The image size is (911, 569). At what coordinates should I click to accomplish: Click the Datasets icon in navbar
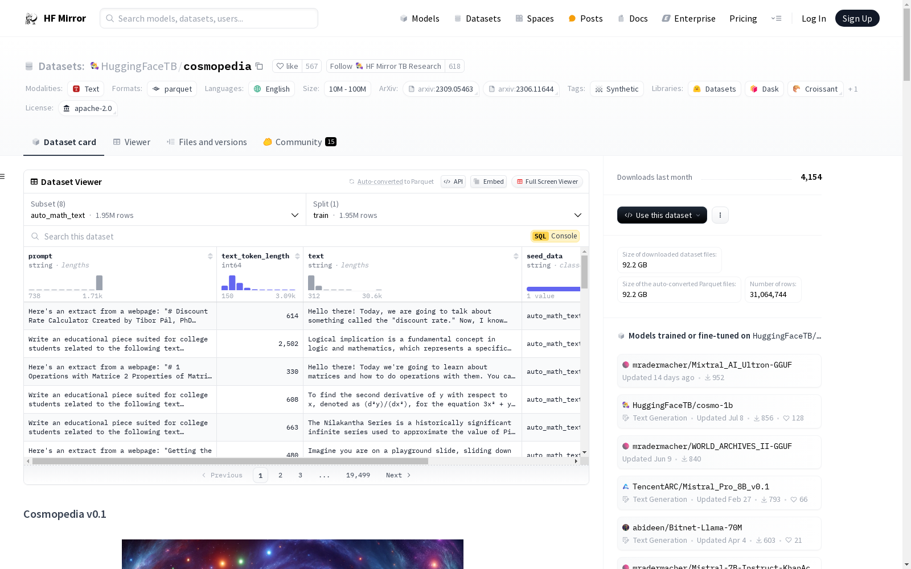458,19
